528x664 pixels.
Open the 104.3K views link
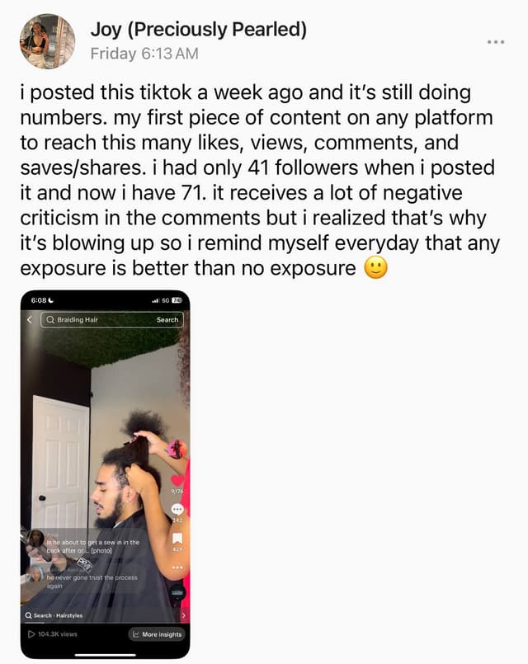pos(58,634)
